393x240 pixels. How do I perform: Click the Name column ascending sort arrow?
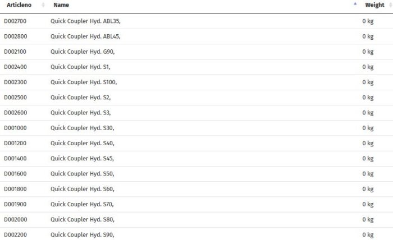coord(355,4)
